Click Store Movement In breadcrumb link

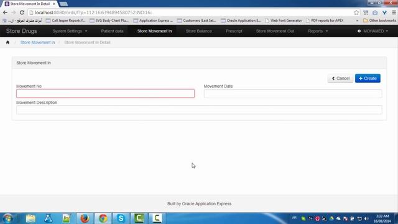(x=37, y=42)
